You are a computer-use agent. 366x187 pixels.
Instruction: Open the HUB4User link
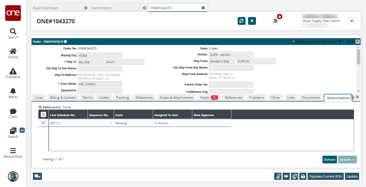pos(161,123)
